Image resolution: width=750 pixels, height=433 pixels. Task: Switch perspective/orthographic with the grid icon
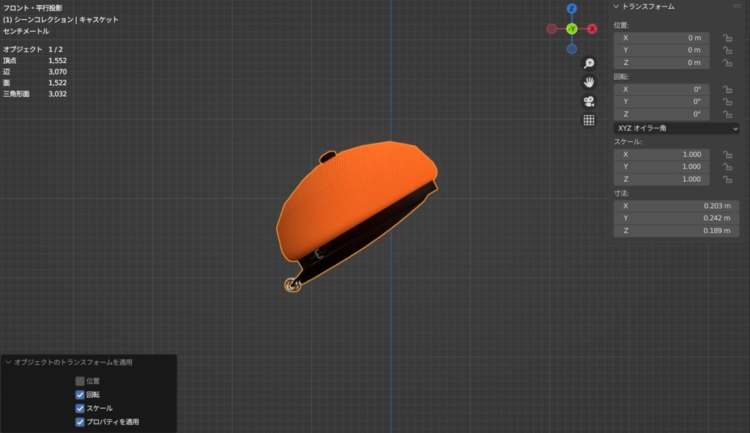click(x=589, y=120)
